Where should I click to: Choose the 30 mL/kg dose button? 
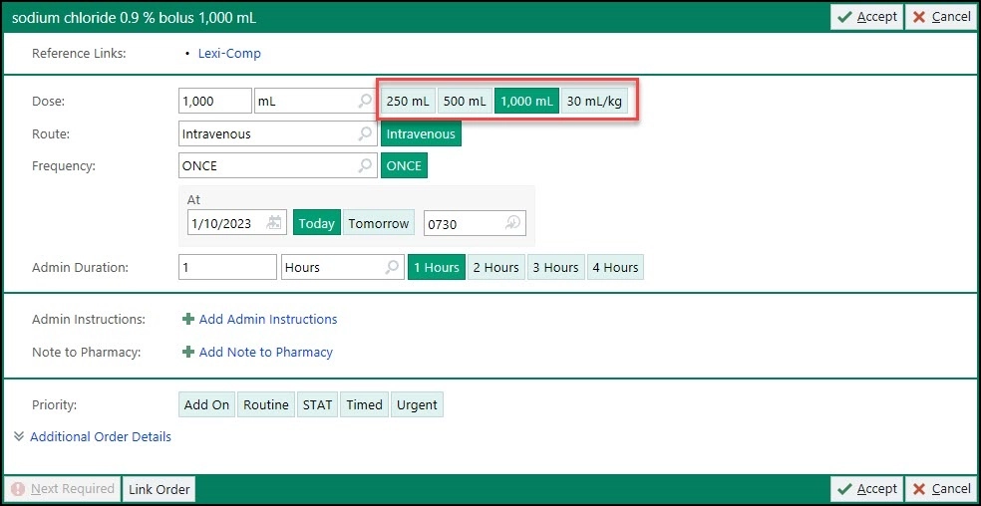594,101
